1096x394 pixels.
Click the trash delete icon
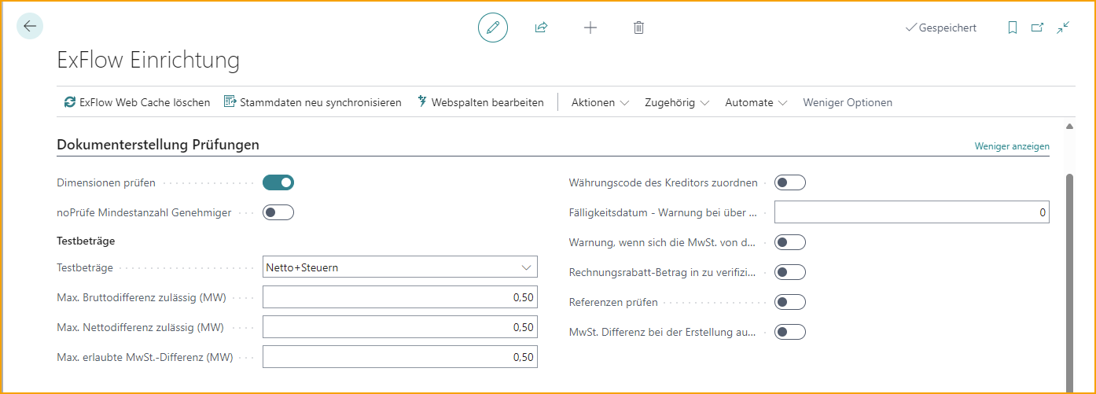pyautogui.click(x=638, y=28)
